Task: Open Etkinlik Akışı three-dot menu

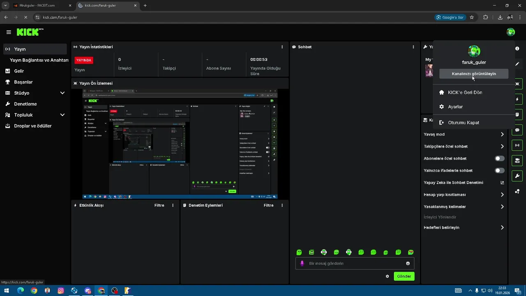Action: (173, 205)
